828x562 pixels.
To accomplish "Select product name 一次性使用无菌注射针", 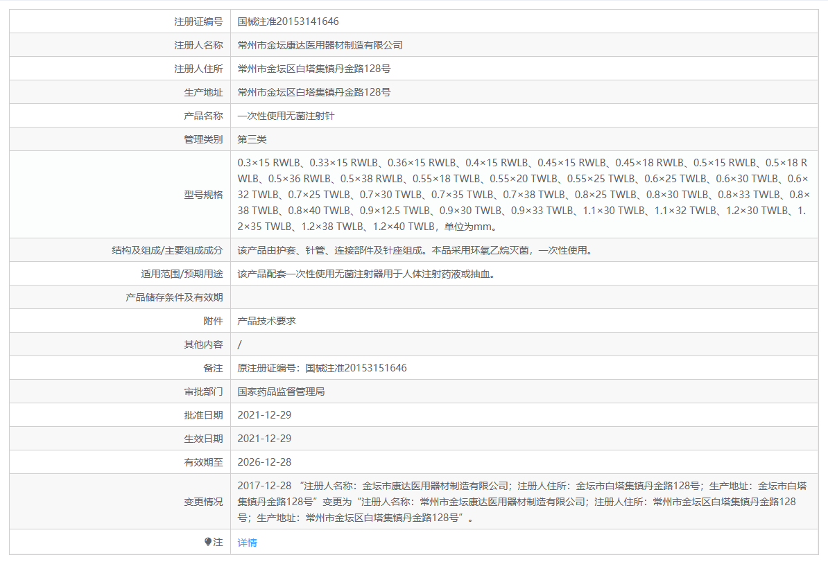I will coord(286,116).
